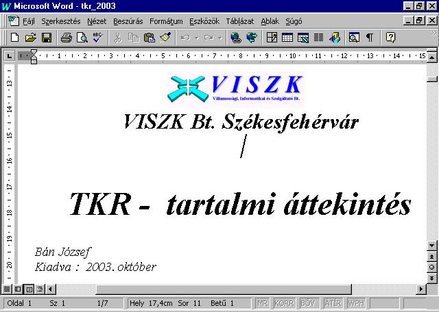Viewport: 439px width, 312px height.
Task: Set text columns layout
Action: (318, 37)
